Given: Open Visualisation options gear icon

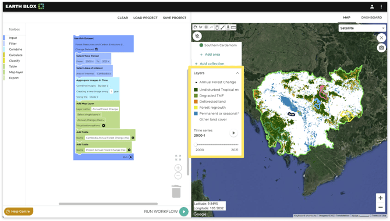Looking at the screenshot, I should tap(104, 126).
